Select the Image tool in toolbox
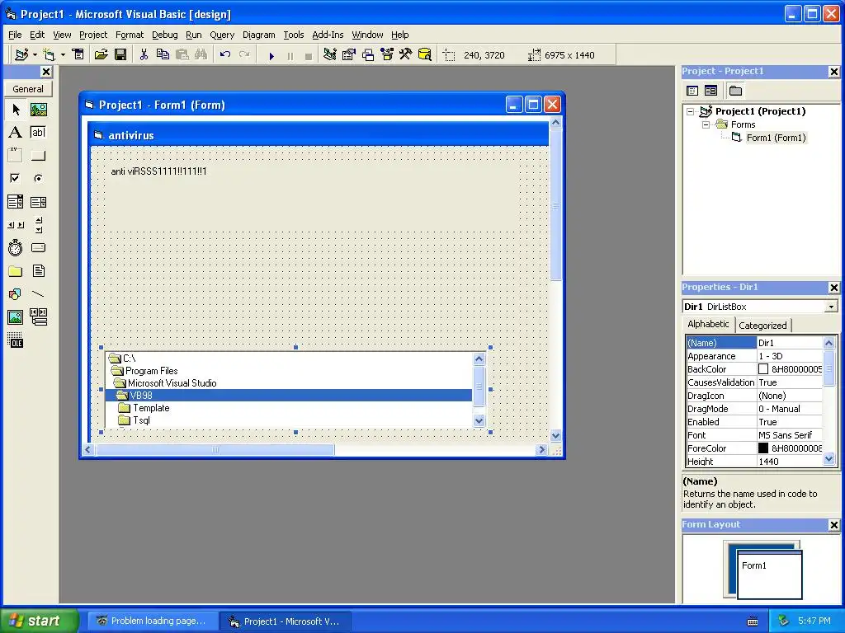The width and height of the screenshot is (845, 633). coord(16,317)
